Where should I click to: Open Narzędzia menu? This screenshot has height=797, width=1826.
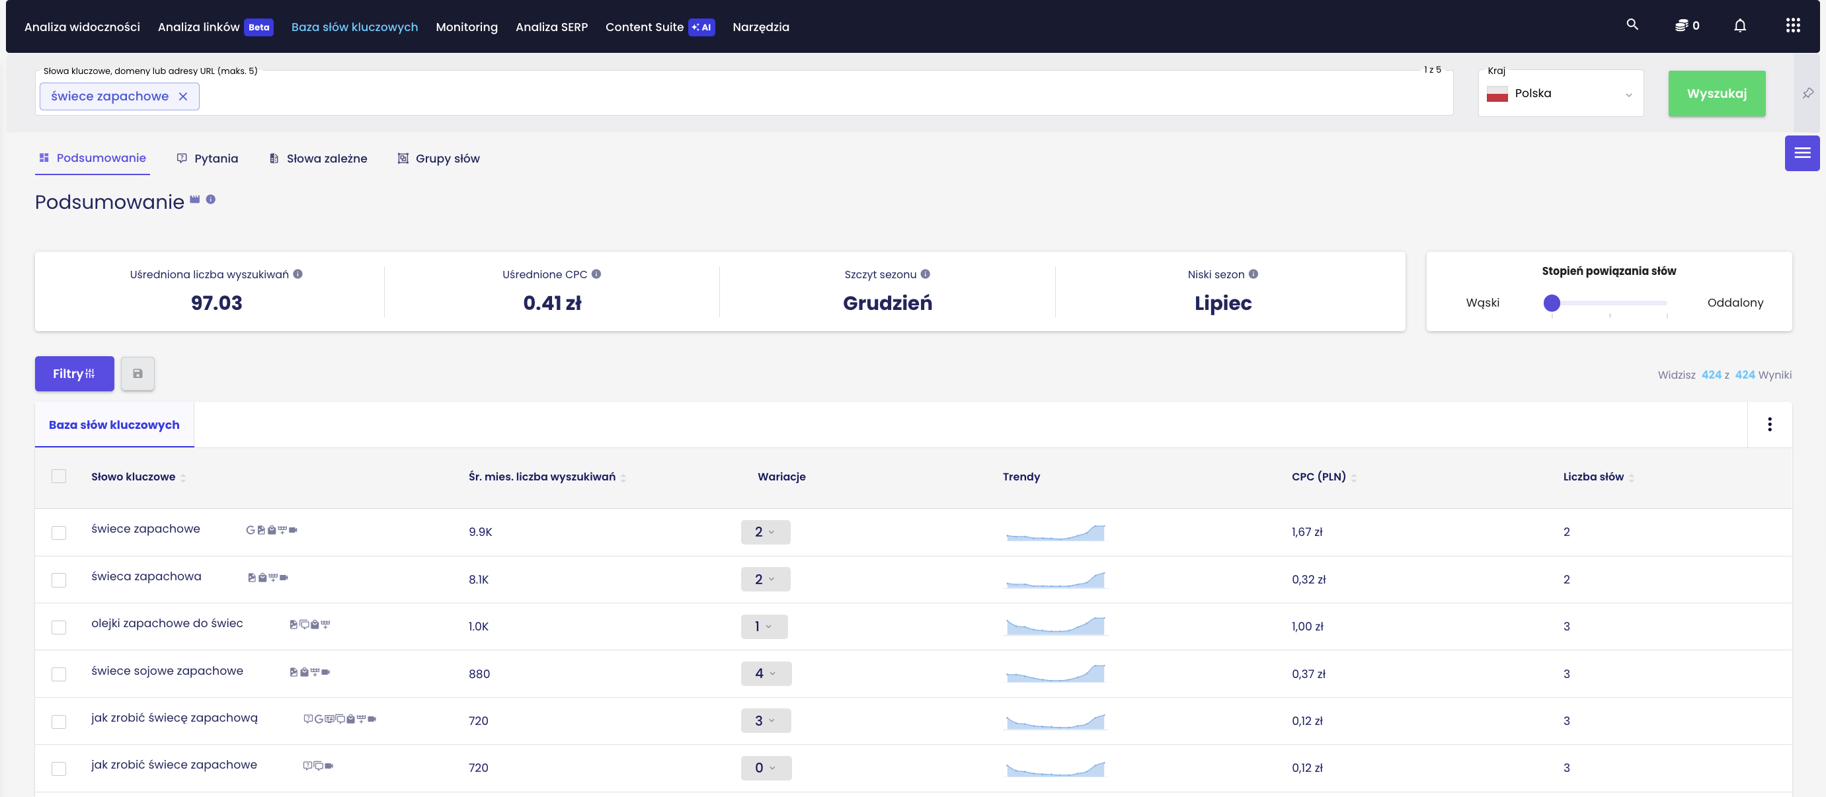click(x=760, y=27)
